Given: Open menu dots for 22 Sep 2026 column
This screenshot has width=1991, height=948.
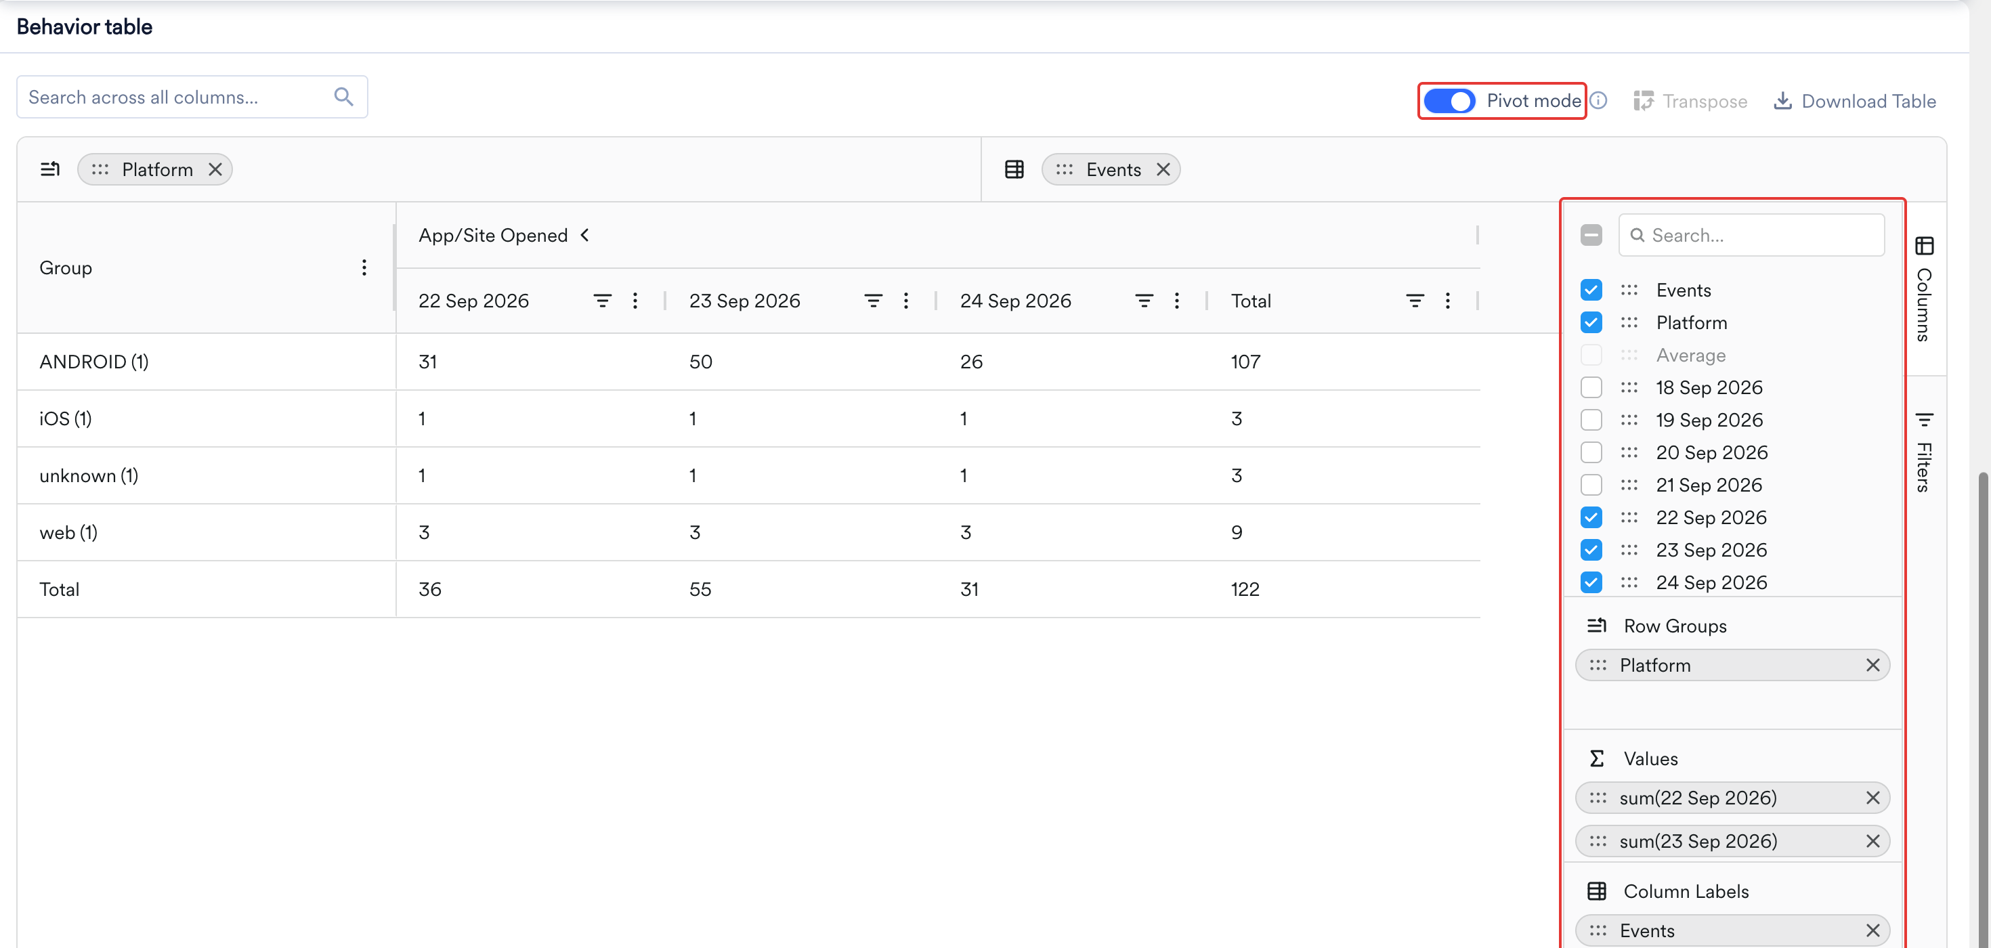Looking at the screenshot, I should [x=635, y=301].
